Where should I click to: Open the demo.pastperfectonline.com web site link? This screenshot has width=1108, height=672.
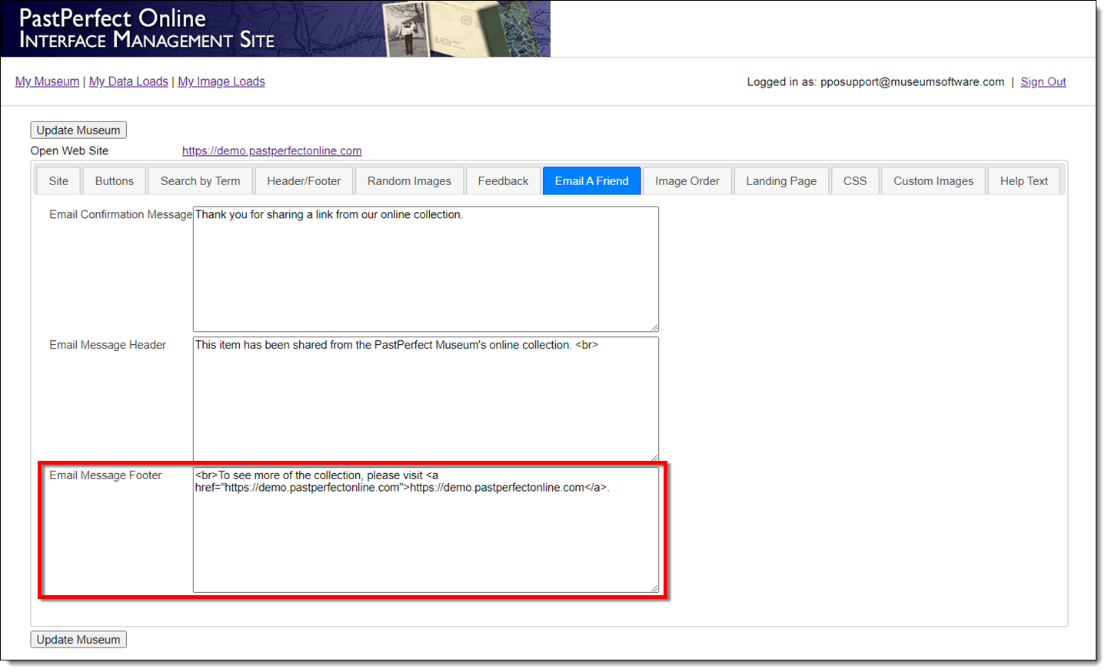(x=271, y=151)
